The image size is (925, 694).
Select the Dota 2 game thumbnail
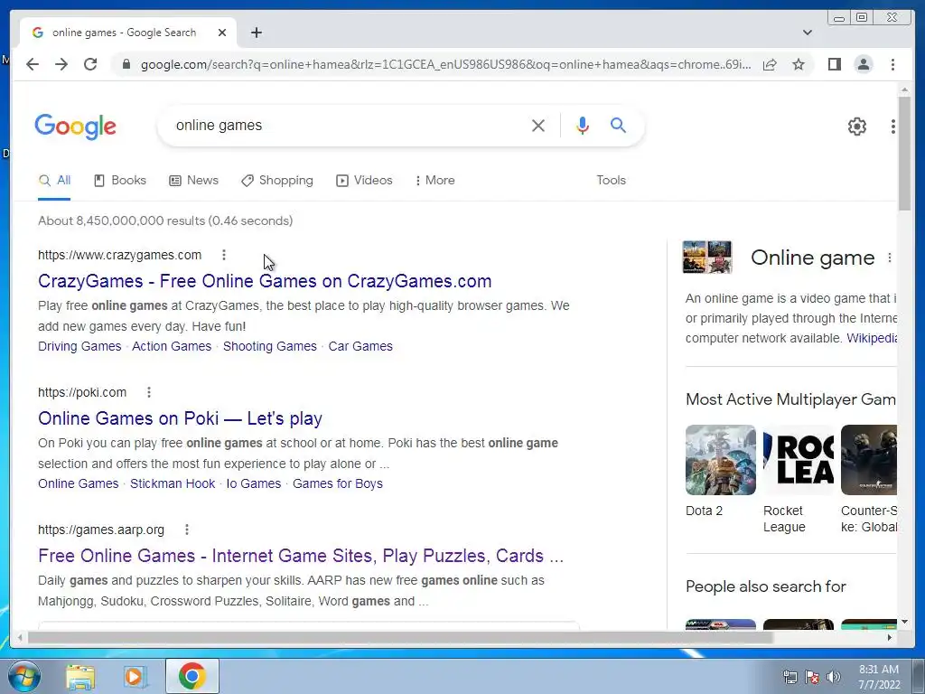[720, 460]
